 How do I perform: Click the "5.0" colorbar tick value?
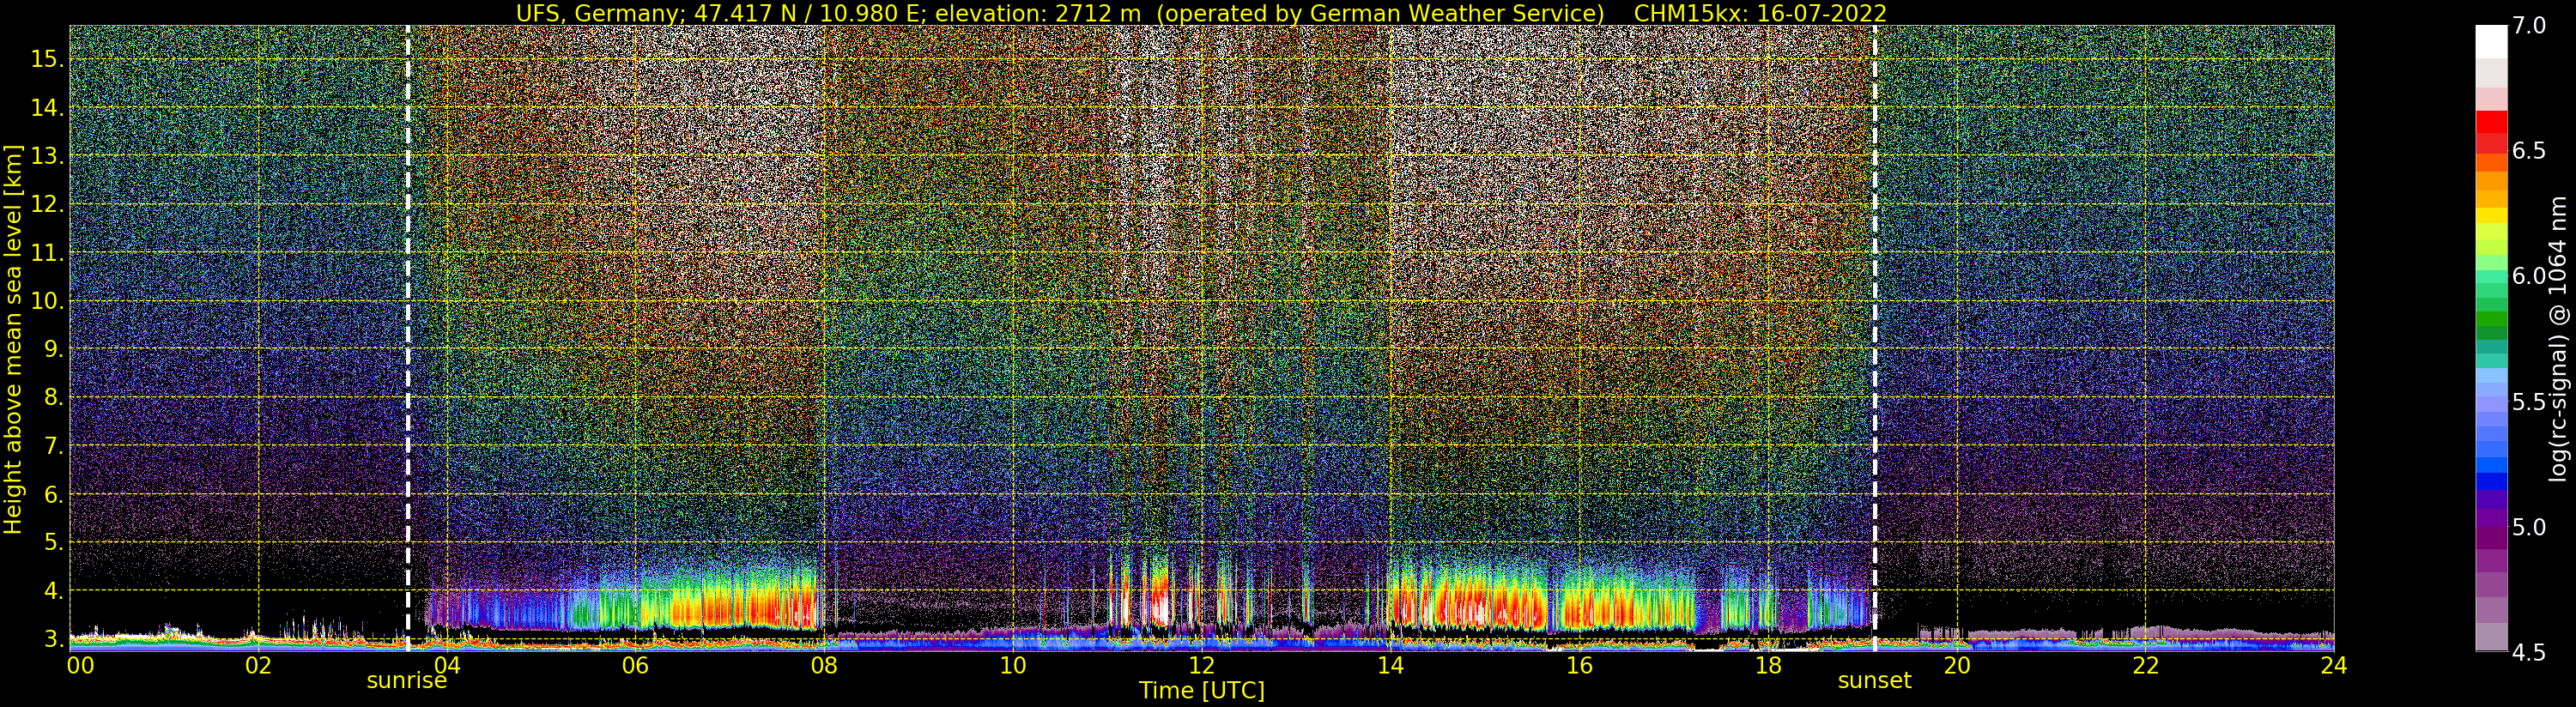click(x=2528, y=527)
